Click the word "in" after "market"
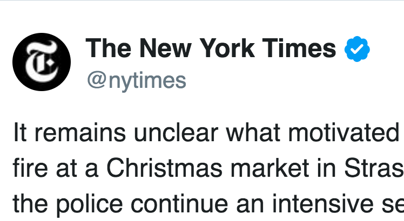 point(327,168)
